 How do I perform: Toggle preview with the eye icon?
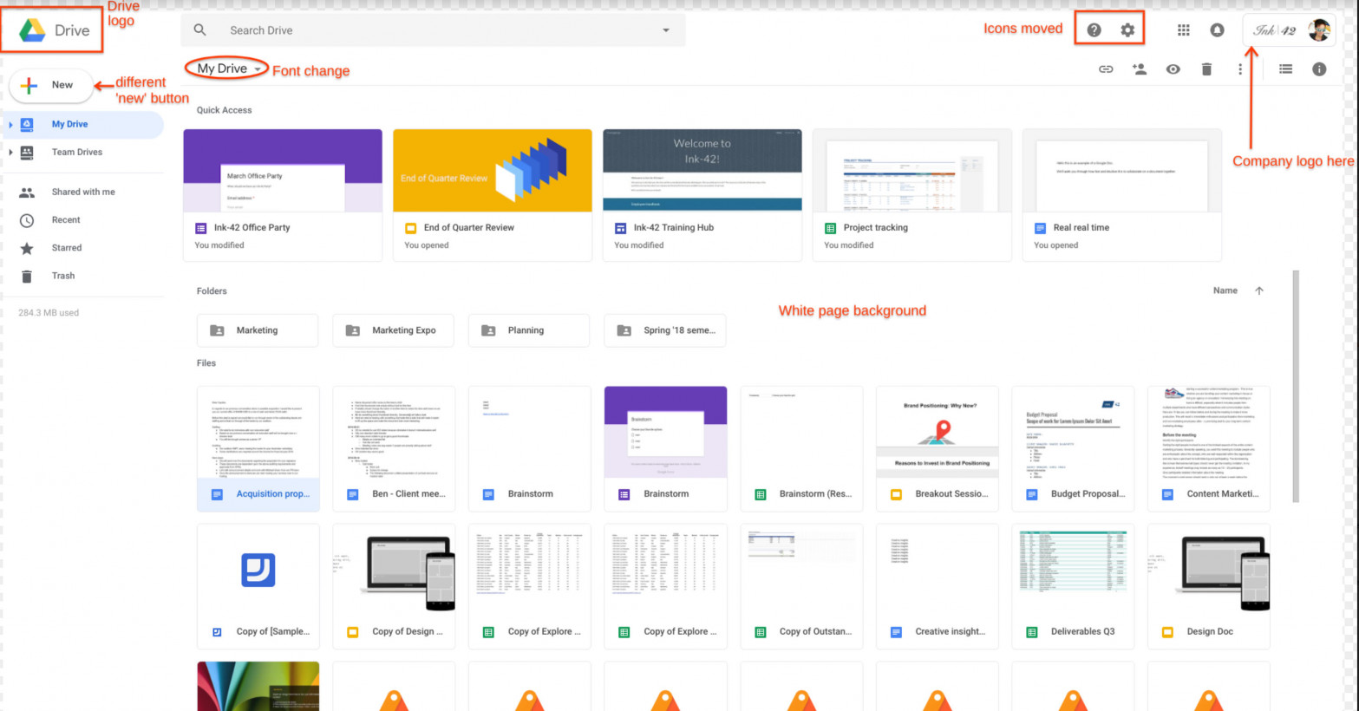click(x=1173, y=69)
